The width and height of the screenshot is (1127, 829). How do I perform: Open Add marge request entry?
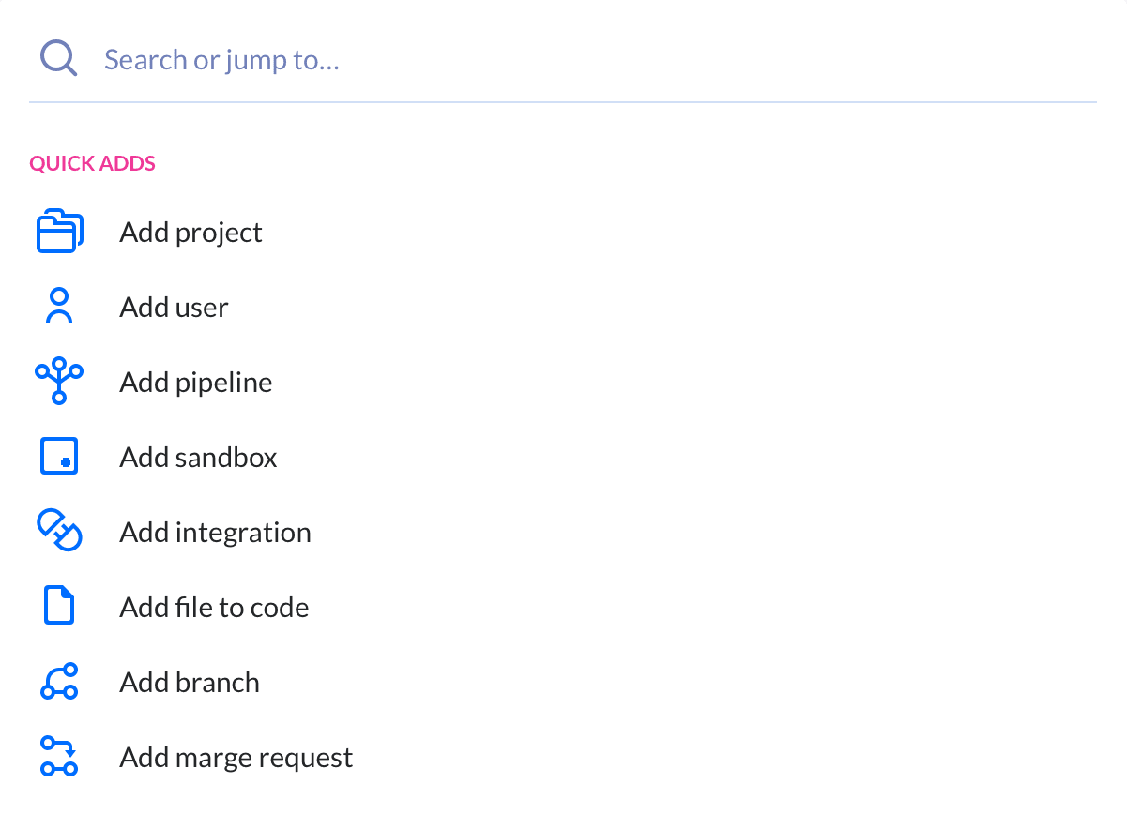(x=236, y=758)
